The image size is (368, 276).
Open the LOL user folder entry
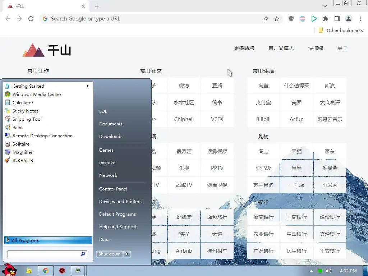(103, 111)
